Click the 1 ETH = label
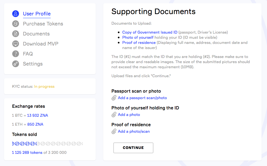Image resolution: width=267 pixels, height=166 pixels. (x=19, y=125)
